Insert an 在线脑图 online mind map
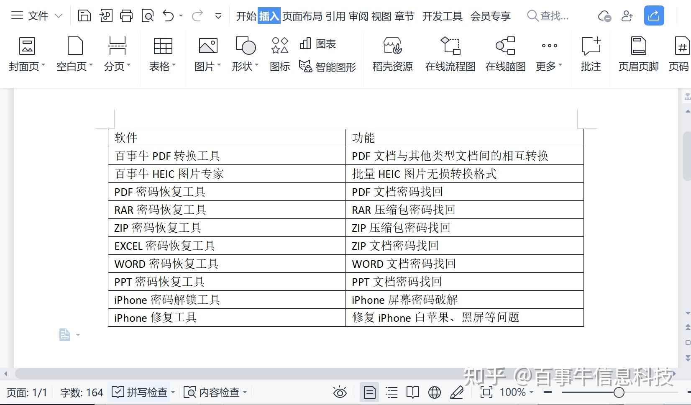 [505, 54]
